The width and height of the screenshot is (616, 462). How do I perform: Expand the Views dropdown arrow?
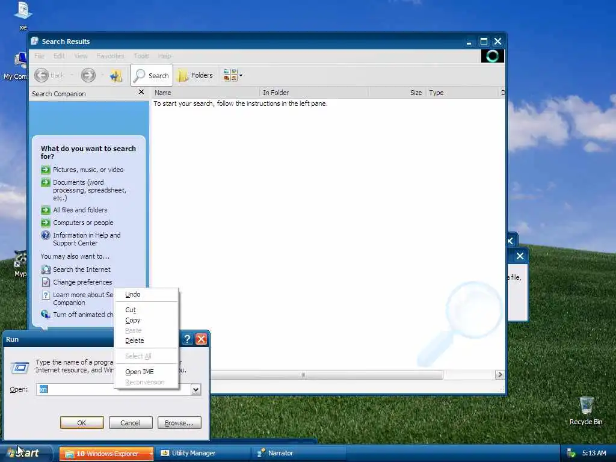pyautogui.click(x=241, y=75)
